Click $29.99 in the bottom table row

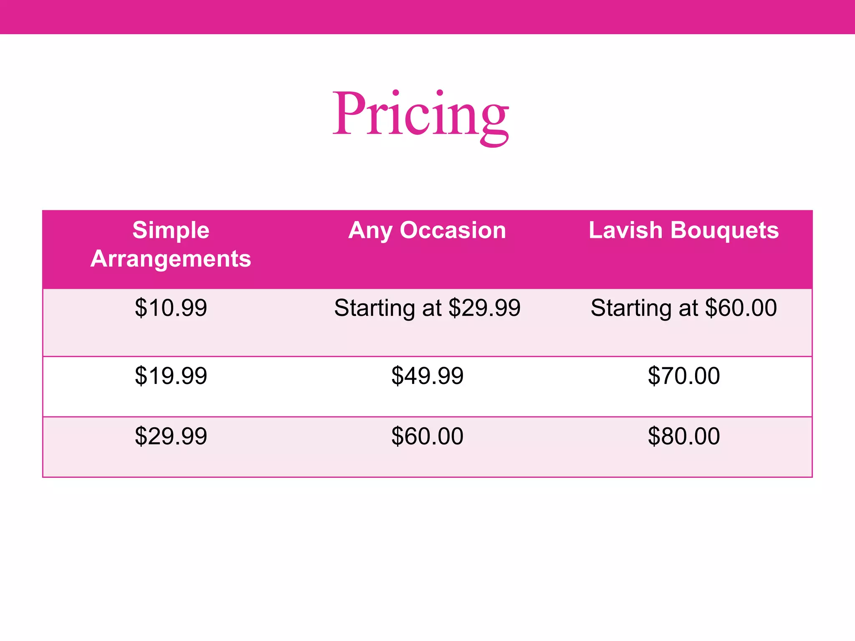pos(171,436)
